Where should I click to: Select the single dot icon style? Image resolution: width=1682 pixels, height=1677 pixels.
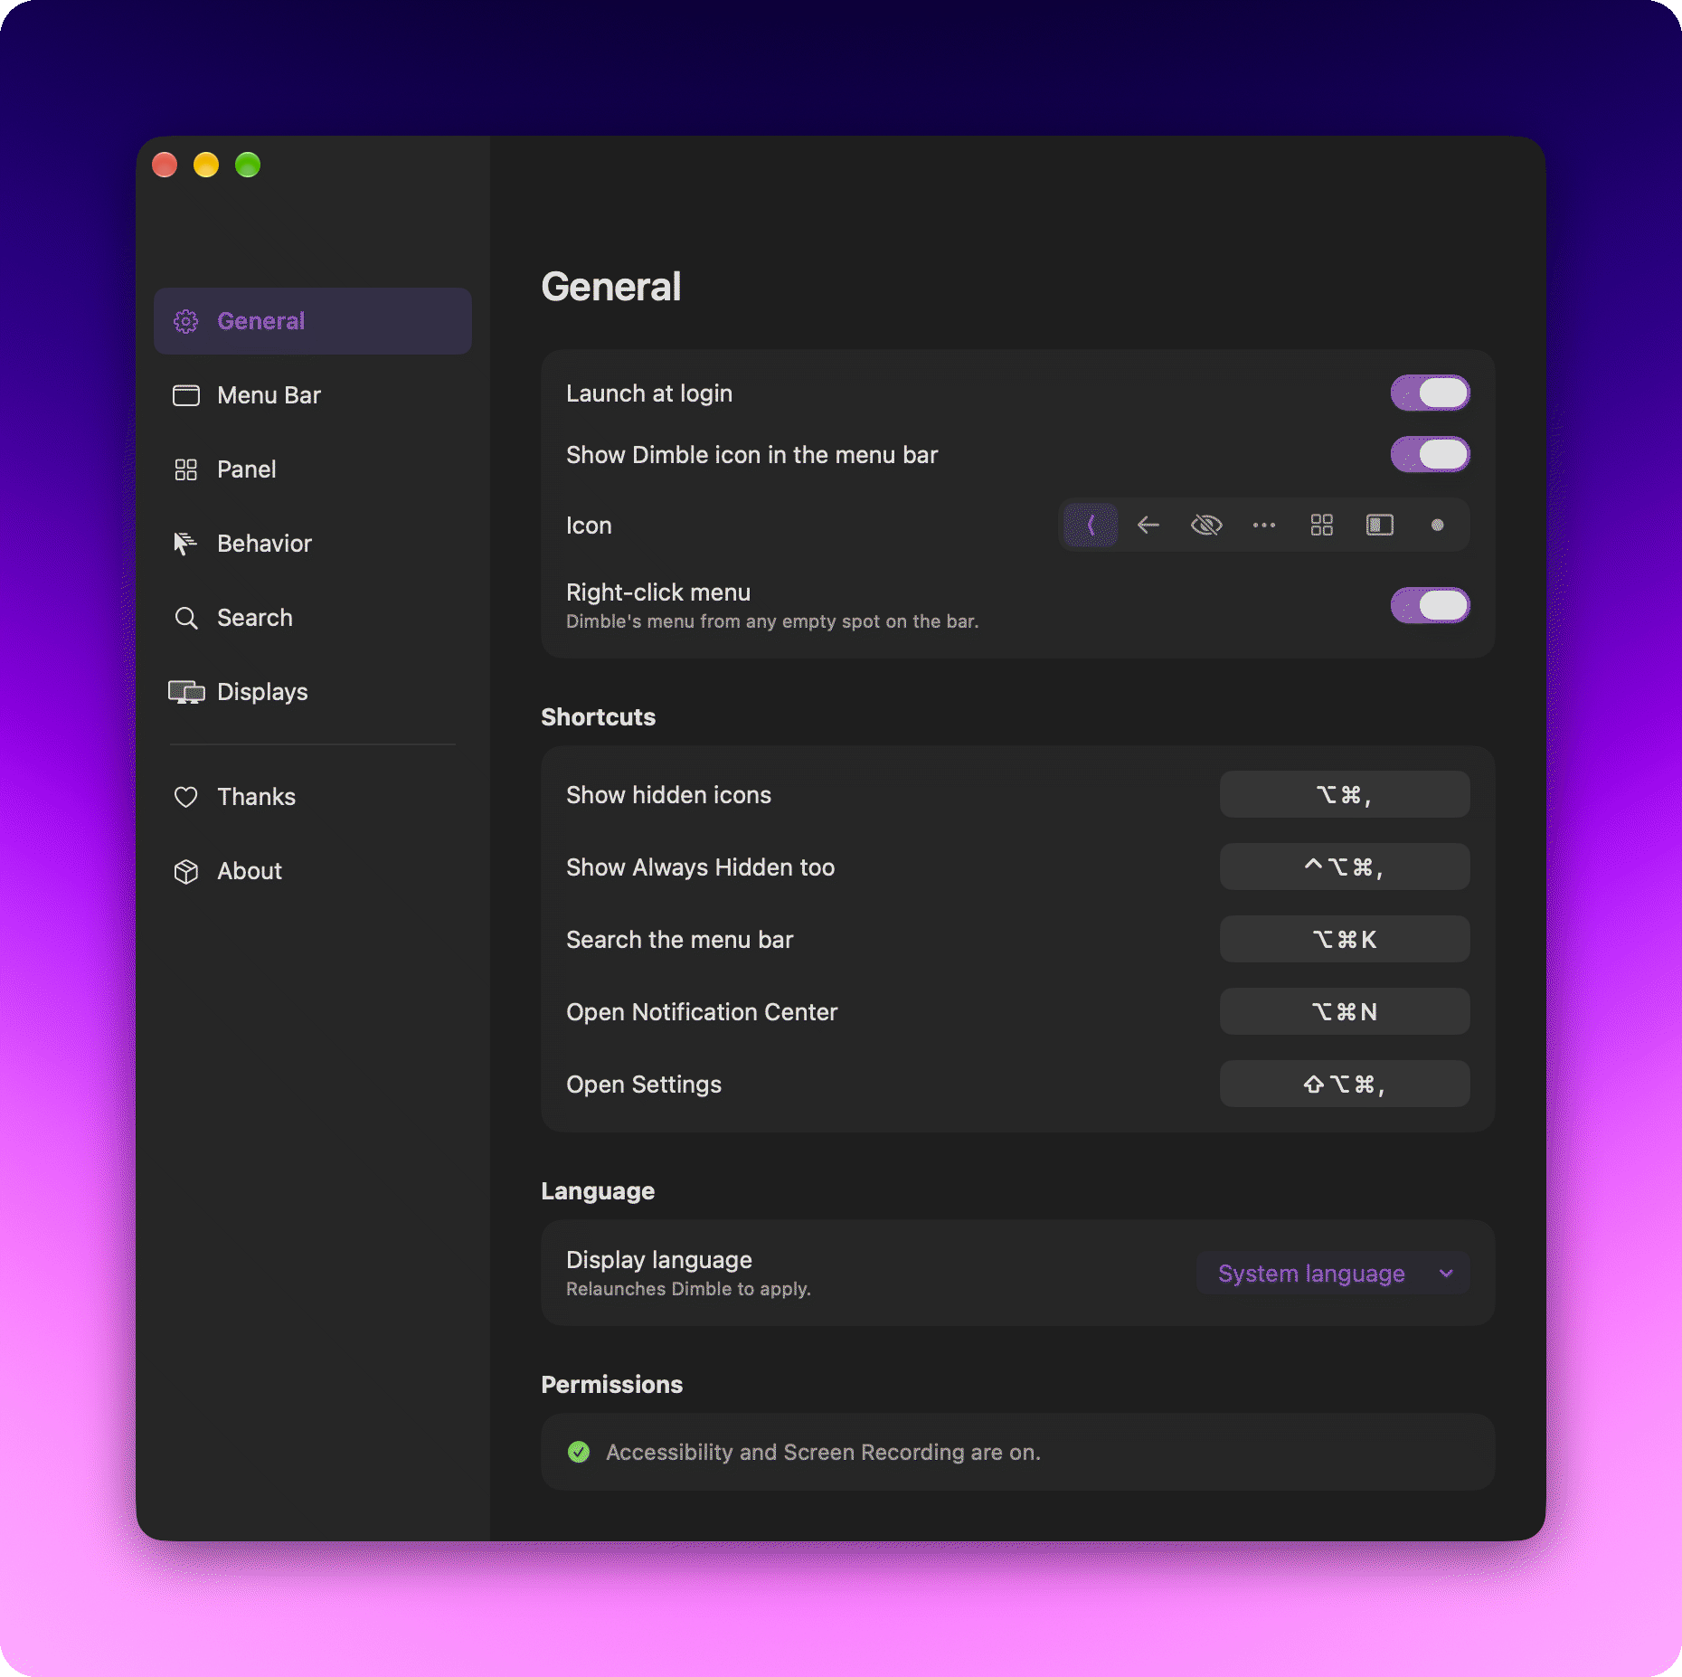(x=1438, y=525)
